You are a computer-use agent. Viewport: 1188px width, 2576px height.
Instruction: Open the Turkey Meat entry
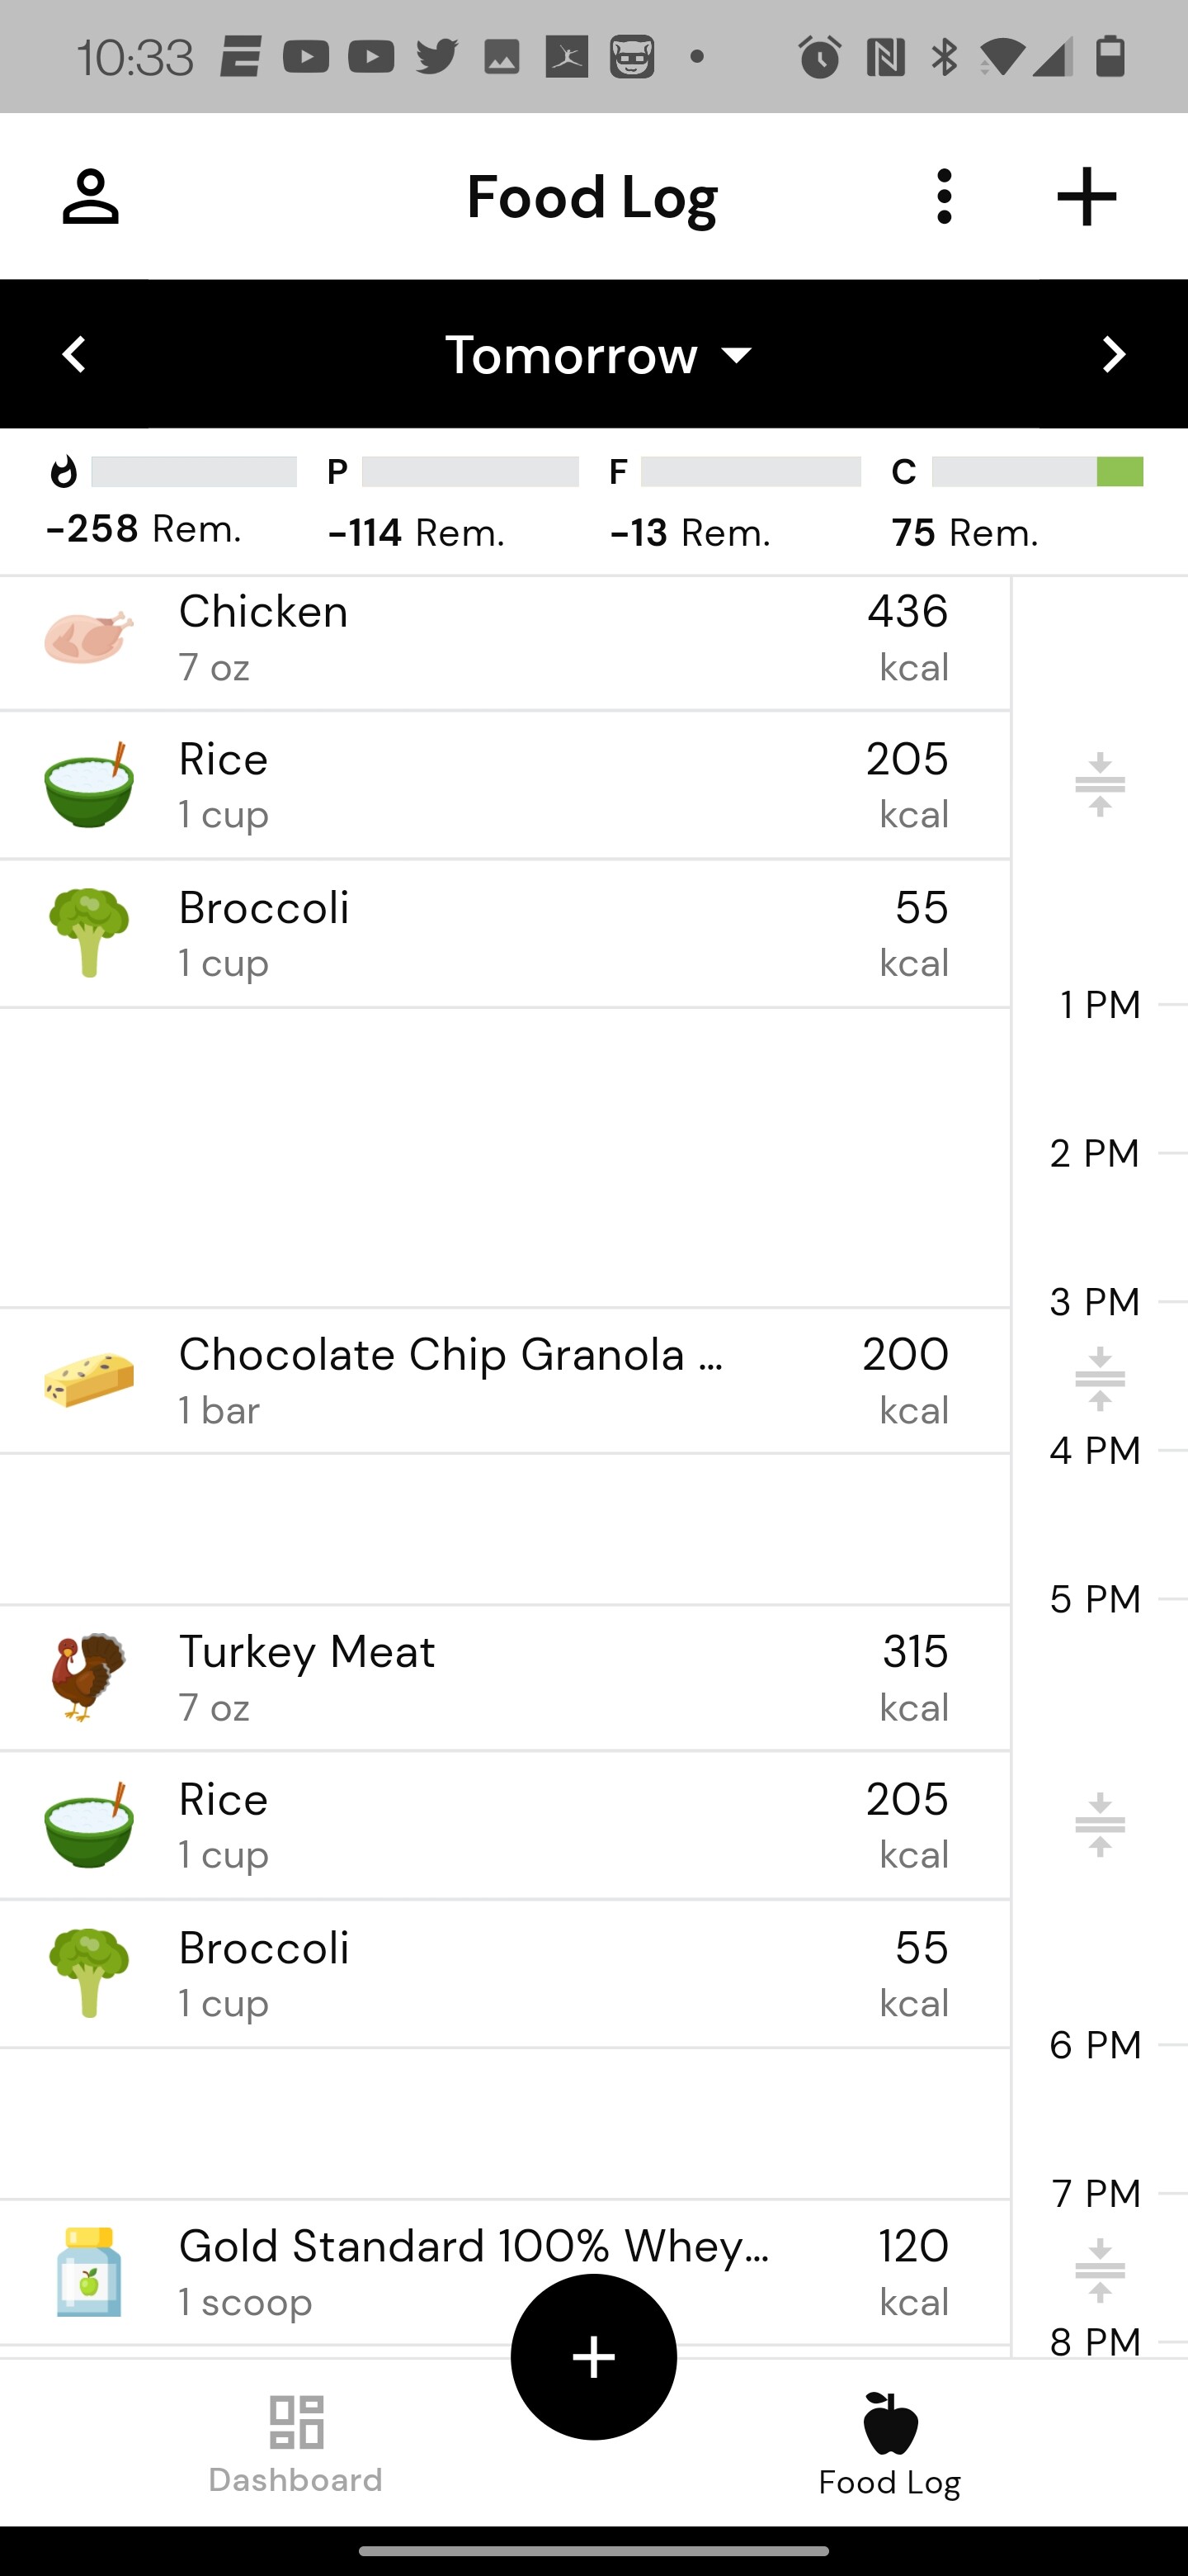point(500,1677)
